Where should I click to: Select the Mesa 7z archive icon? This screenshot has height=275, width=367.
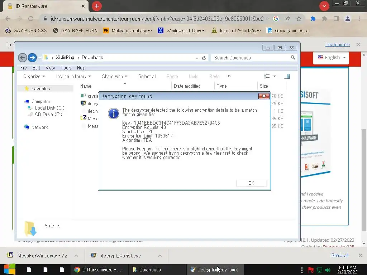coord(83,118)
